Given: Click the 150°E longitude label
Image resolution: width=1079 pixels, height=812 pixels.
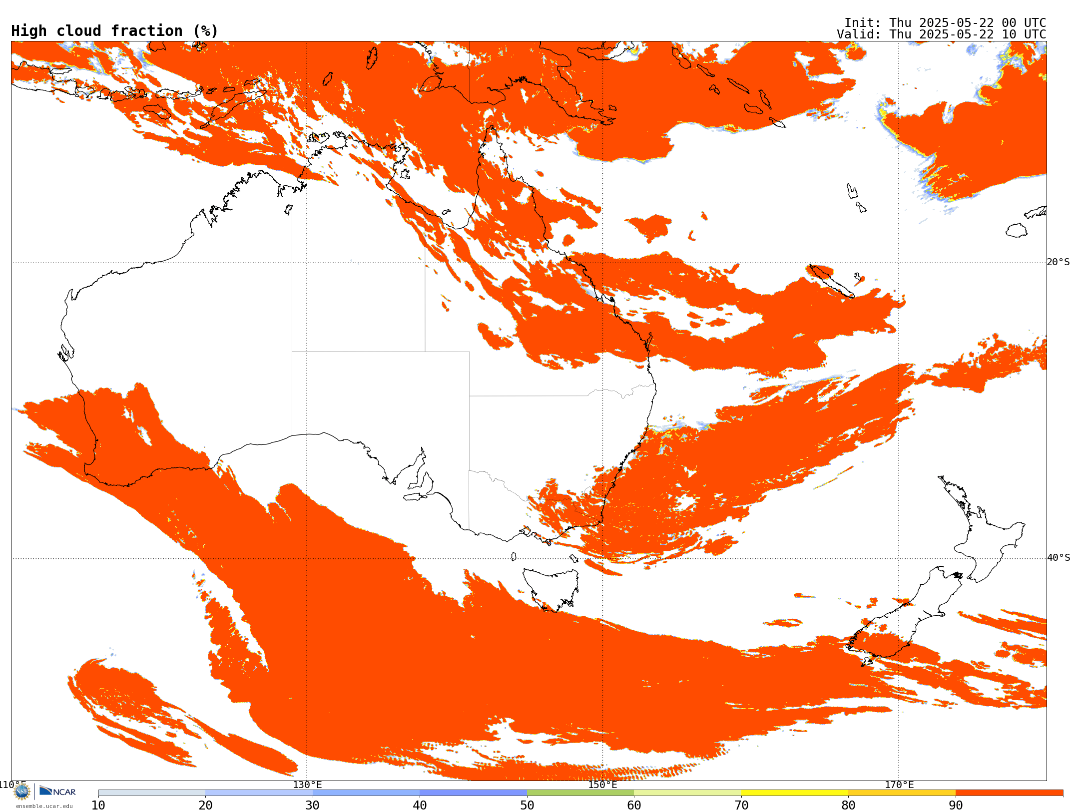Looking at the screenshot, I should tap(602, 785).
